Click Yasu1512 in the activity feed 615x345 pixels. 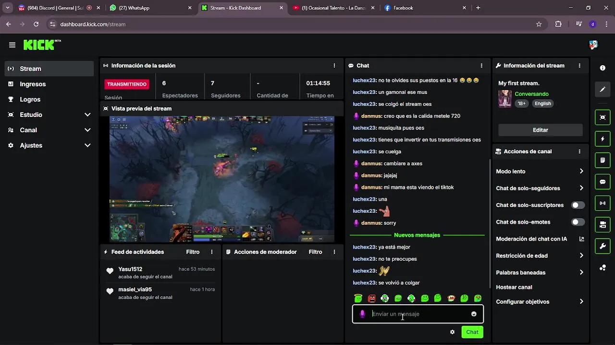[130, 269]
